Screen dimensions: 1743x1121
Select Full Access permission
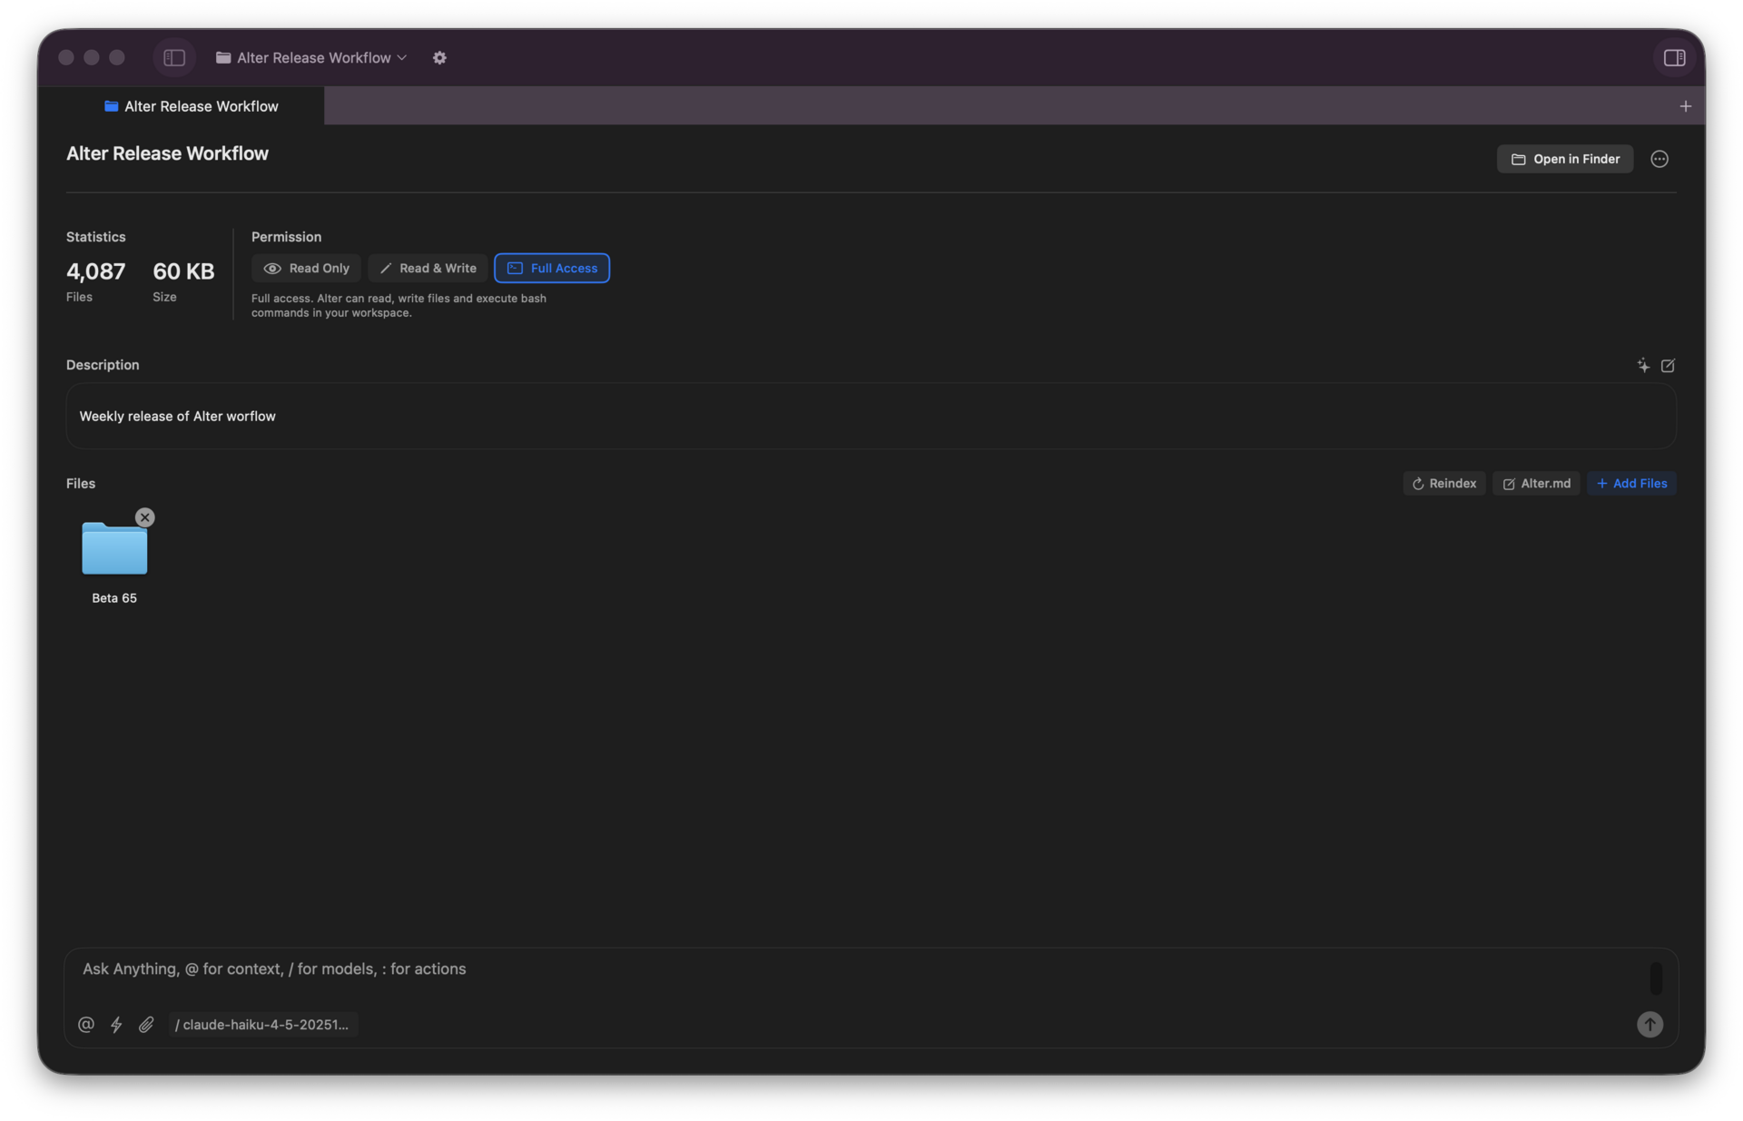point(552,268)
